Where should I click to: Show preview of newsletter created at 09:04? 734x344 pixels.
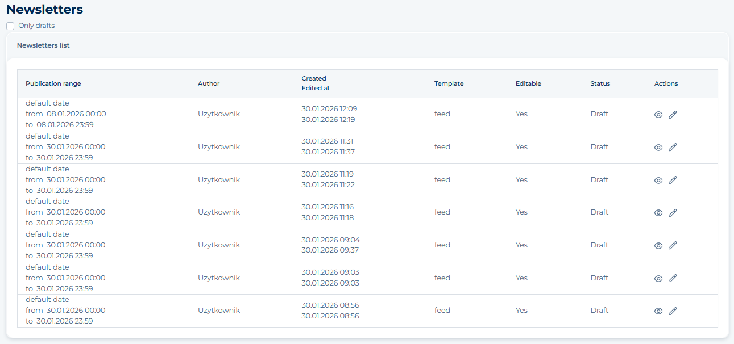click(x=658, y=246)
